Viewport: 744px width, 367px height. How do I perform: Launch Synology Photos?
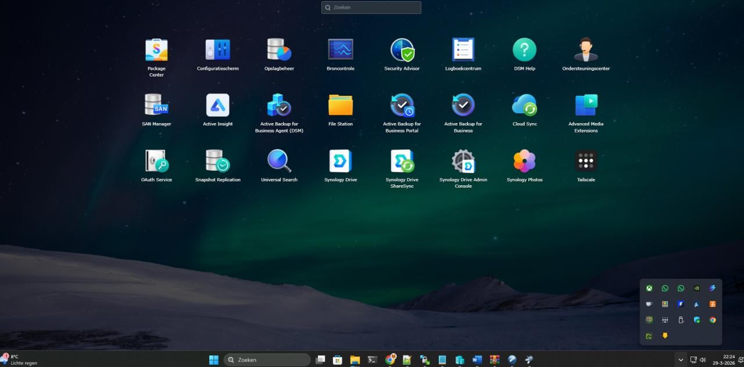pos(524,161)
